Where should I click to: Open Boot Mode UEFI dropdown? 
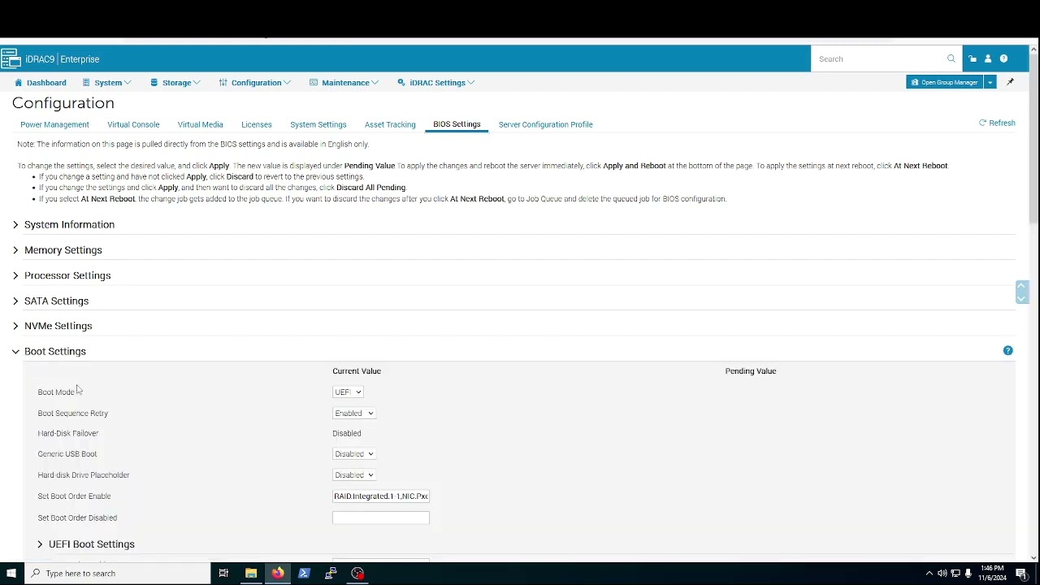348,392
